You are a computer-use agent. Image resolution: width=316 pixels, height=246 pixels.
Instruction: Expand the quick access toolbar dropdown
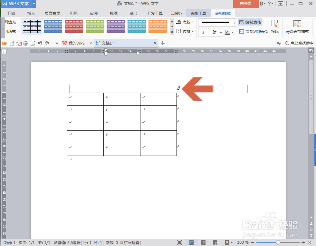point(57,43)
